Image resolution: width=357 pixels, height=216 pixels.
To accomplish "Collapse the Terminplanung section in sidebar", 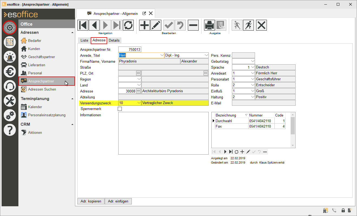I will pos(72,99).
